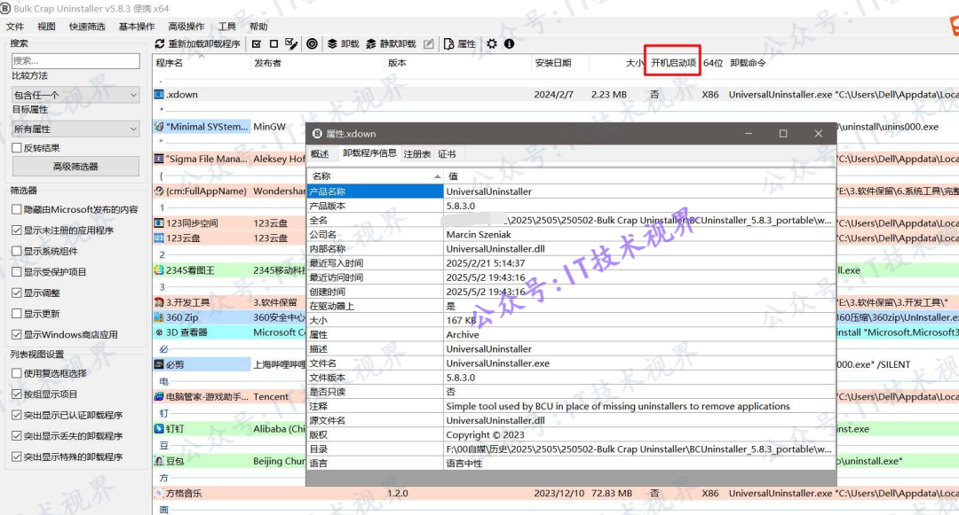Screen dimensions: 959x515
Task: Click the 2345看图王 row icon
Action: pyautogui.click(x=159, y=270)
